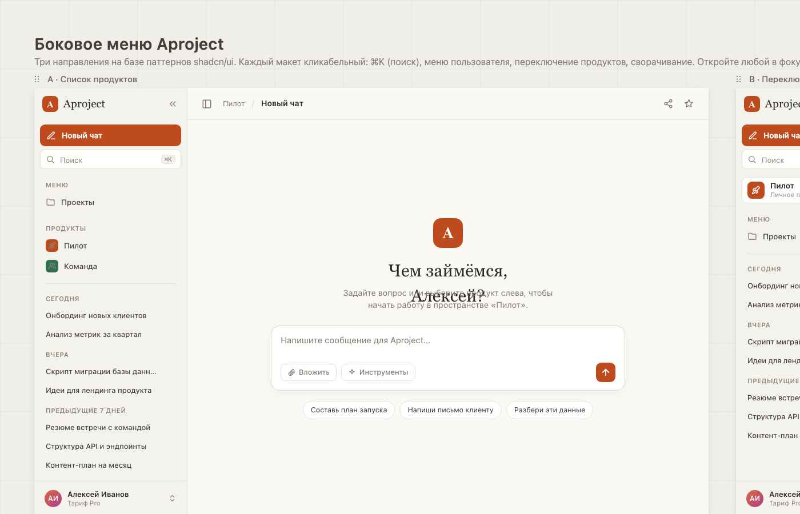The image size is (800, 514).
Task: Click the Новый чат breadcrumb title in the header
Action: point(282,103)
